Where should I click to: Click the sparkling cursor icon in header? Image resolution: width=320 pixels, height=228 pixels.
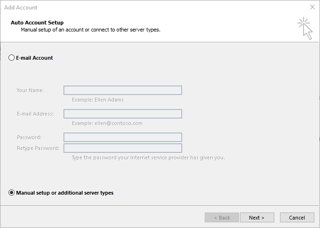click(305, 28)
